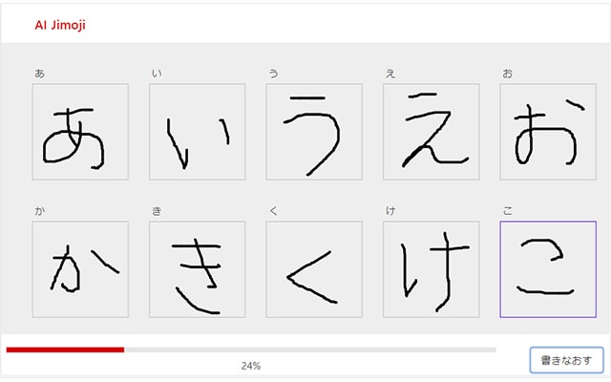Select the あ handwriting box
This screenshot has width=611, height=382.
80,132
